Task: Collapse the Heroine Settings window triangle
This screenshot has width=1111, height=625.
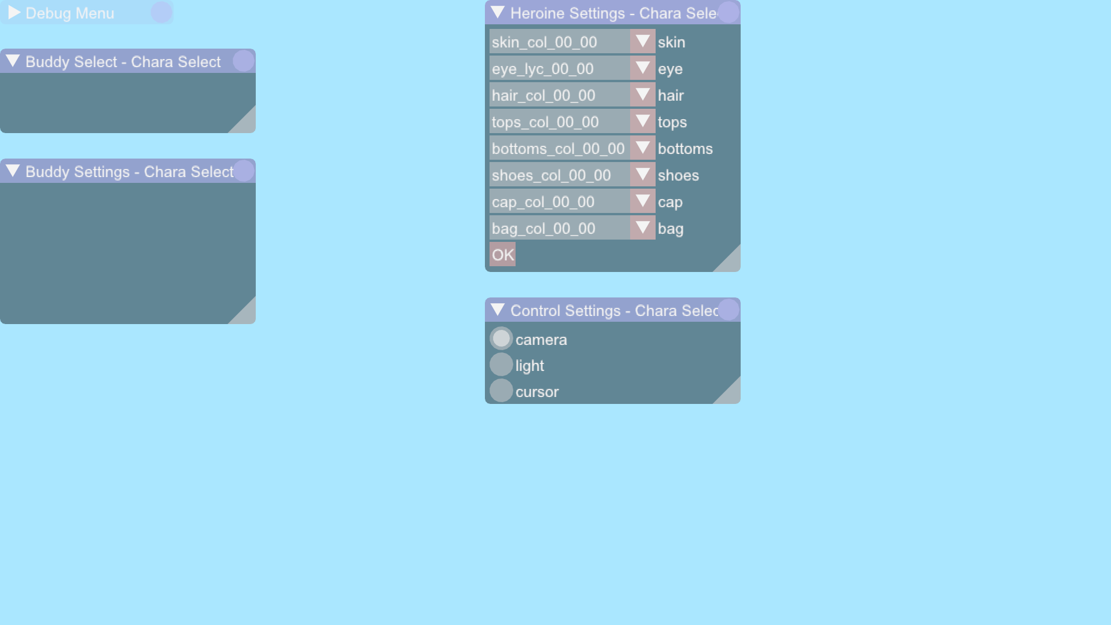Action: pos(498,12)
